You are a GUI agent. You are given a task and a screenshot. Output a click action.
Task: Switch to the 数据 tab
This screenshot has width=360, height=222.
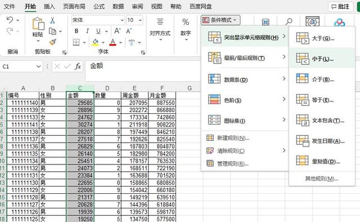click(x=118, y=6)
